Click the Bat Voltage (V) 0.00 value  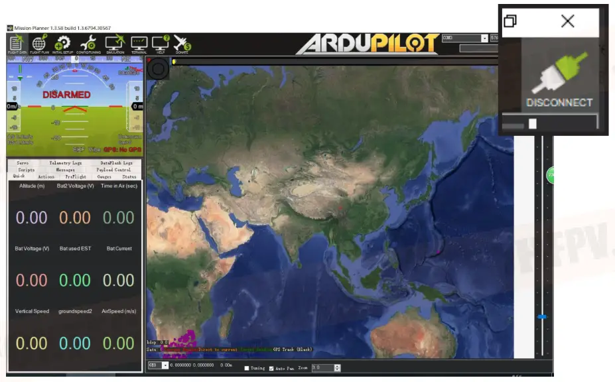[x=31, y=281]
